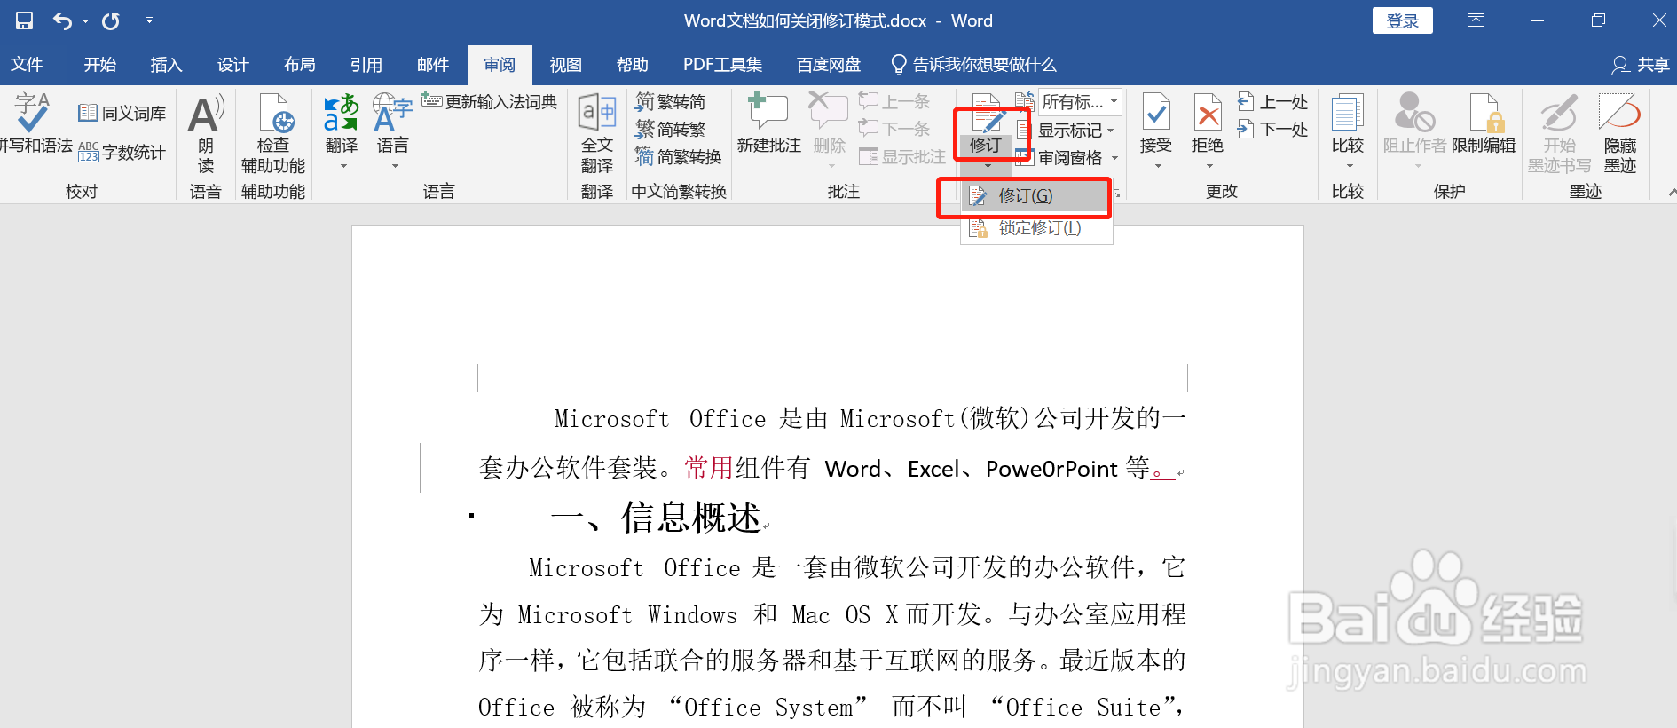Screen dimensions: 1677x728
Task: Switch to the 插入 tab
Action: tap(166, 65)
